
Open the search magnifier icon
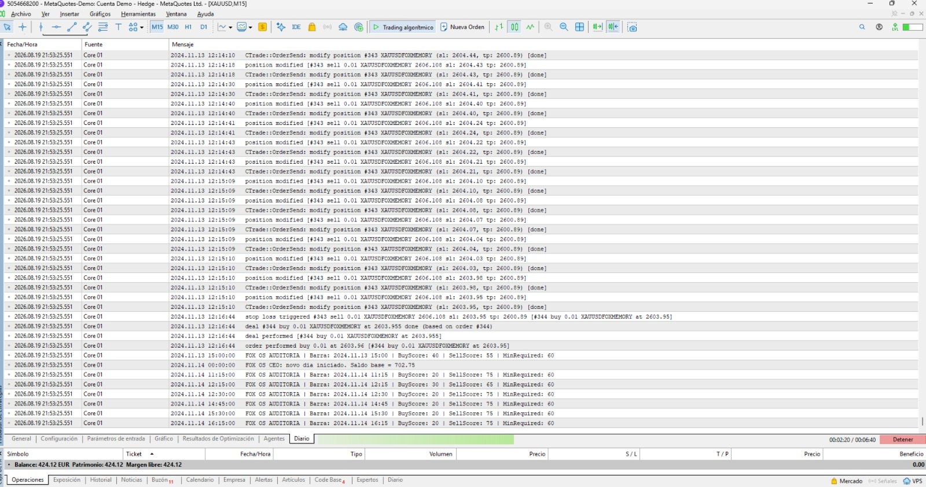[x=862, y=27]
